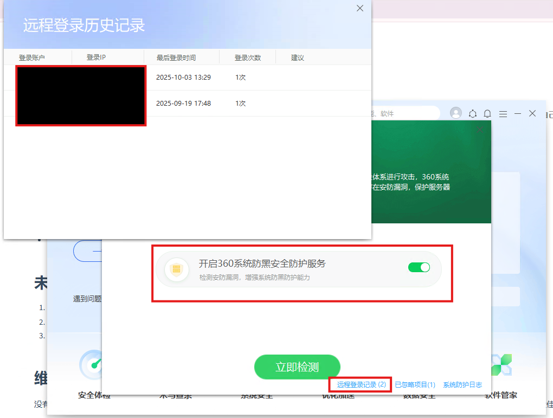Toggle 360系统防黑安全防护服务 switch
The image size is (553, 418).
click(x=419, y=267)
